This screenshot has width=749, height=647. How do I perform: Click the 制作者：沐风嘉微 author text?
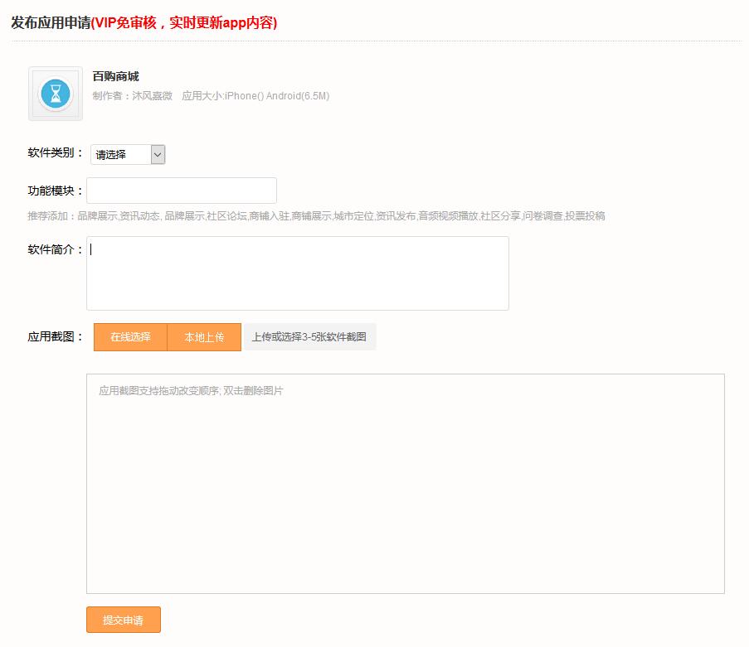(x=133, y=96)
